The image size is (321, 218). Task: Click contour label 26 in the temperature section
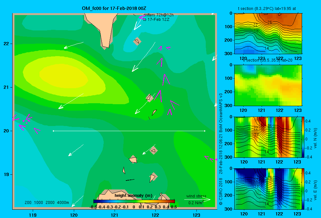click(270, 22)
